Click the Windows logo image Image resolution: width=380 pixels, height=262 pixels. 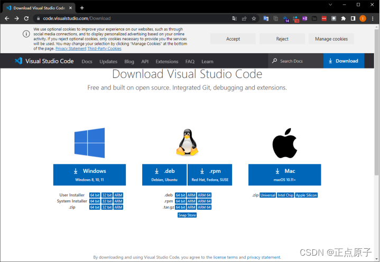tap(89, 143)
